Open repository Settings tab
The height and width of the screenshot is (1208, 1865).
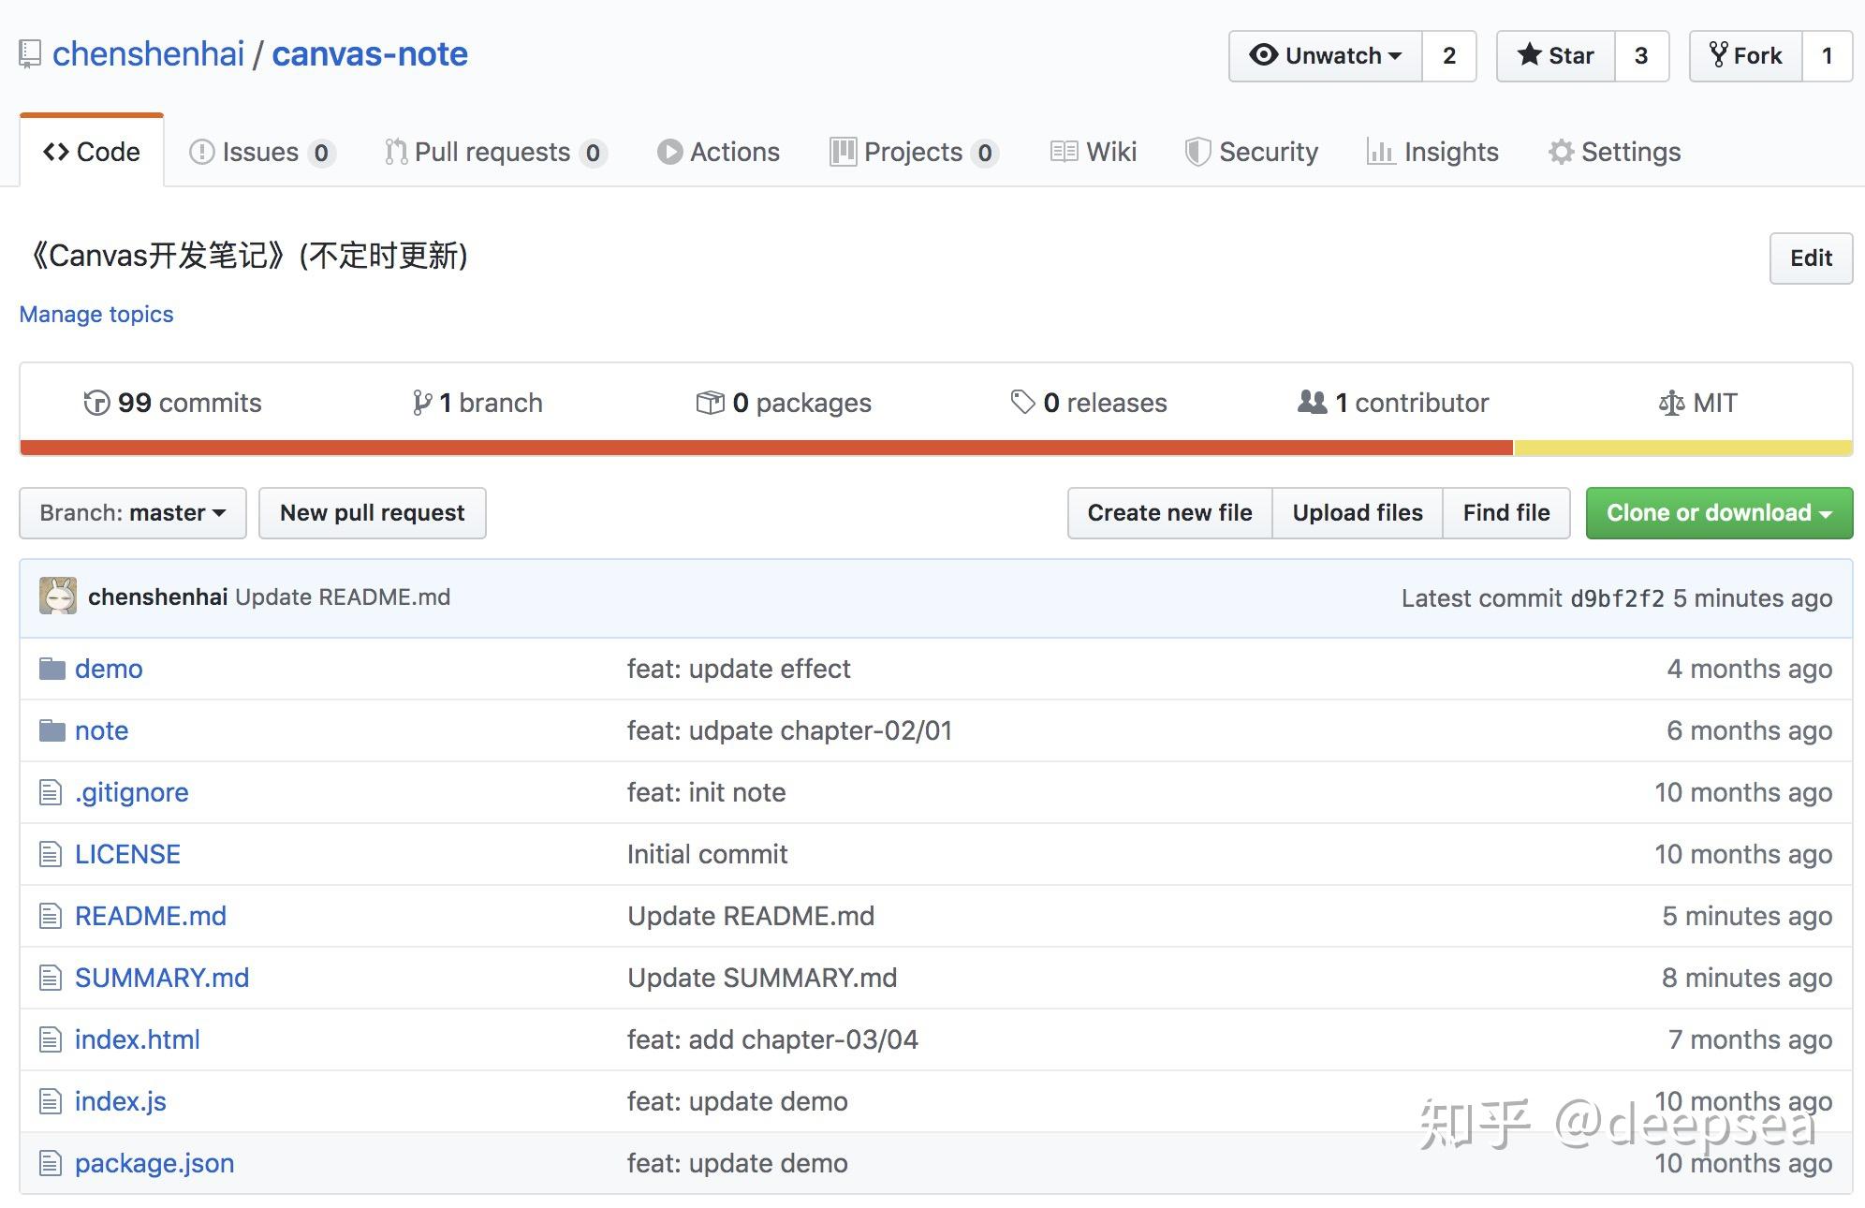(1614, 152)
